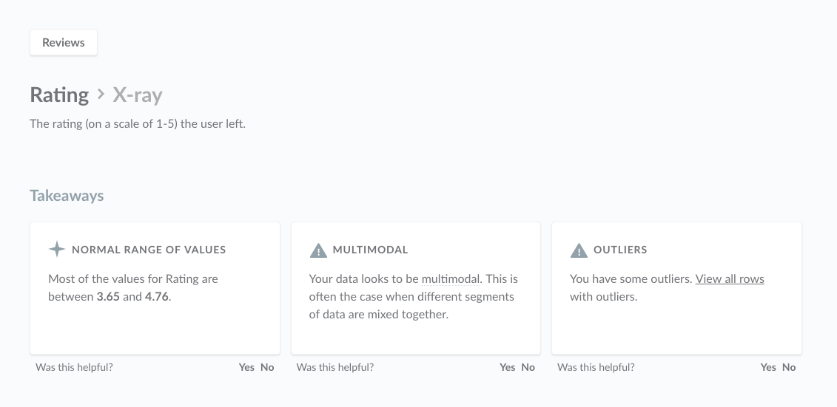Viewport: 837px width, 407px height.
Task: Click the sparkle icon beside Normal Range of Values
Action: click(x=56, y=250)
